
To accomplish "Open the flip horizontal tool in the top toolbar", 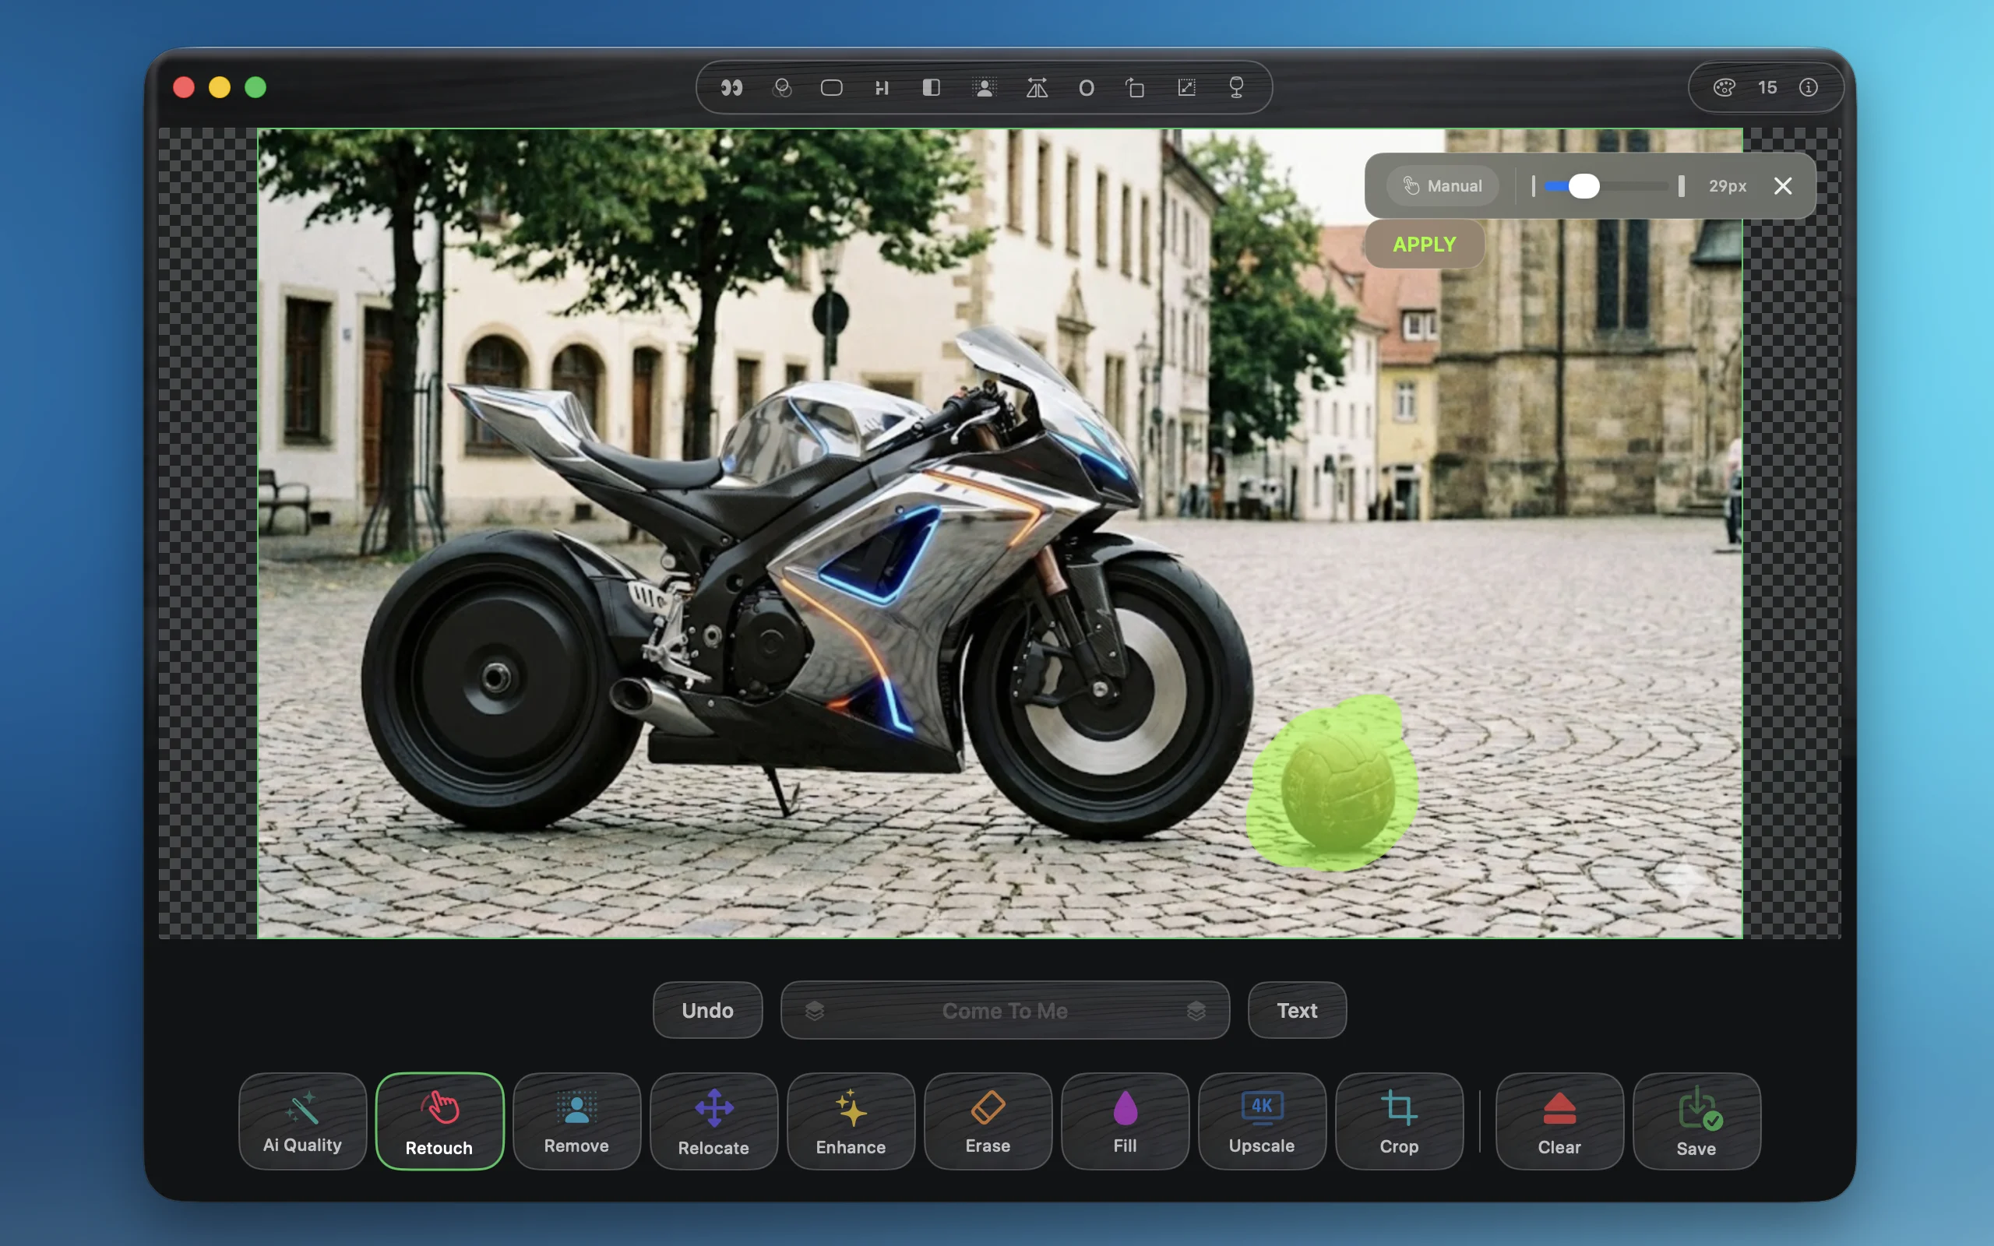I will pos(1036,87).
